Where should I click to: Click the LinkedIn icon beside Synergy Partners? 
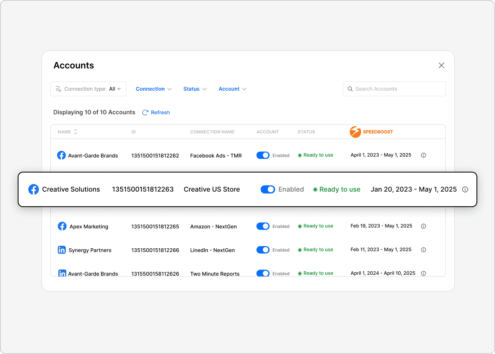tap(62, 250)
